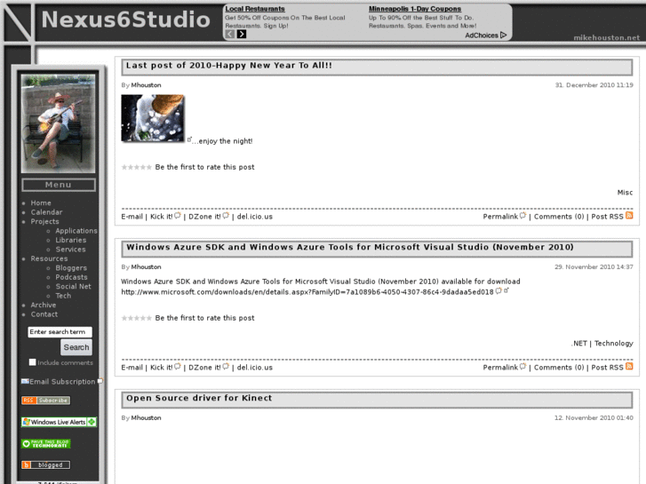646x484 pixels.
Task: Open the Minneapolis 1-Day Coupons ad
Action: pyautogui.click(x=415, y=9)
